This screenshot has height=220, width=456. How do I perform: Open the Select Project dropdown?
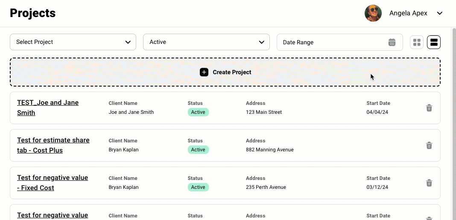click(x=73, y=42)
